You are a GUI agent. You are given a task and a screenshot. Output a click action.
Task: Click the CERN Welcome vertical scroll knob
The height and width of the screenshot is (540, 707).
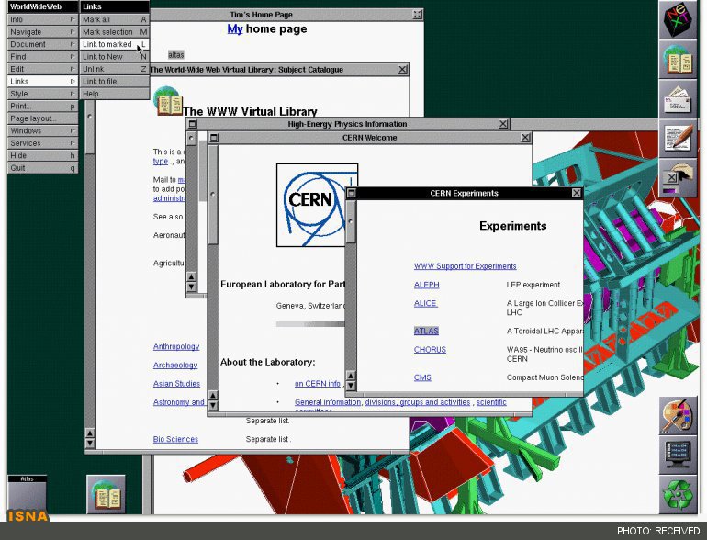click(213, 194)
